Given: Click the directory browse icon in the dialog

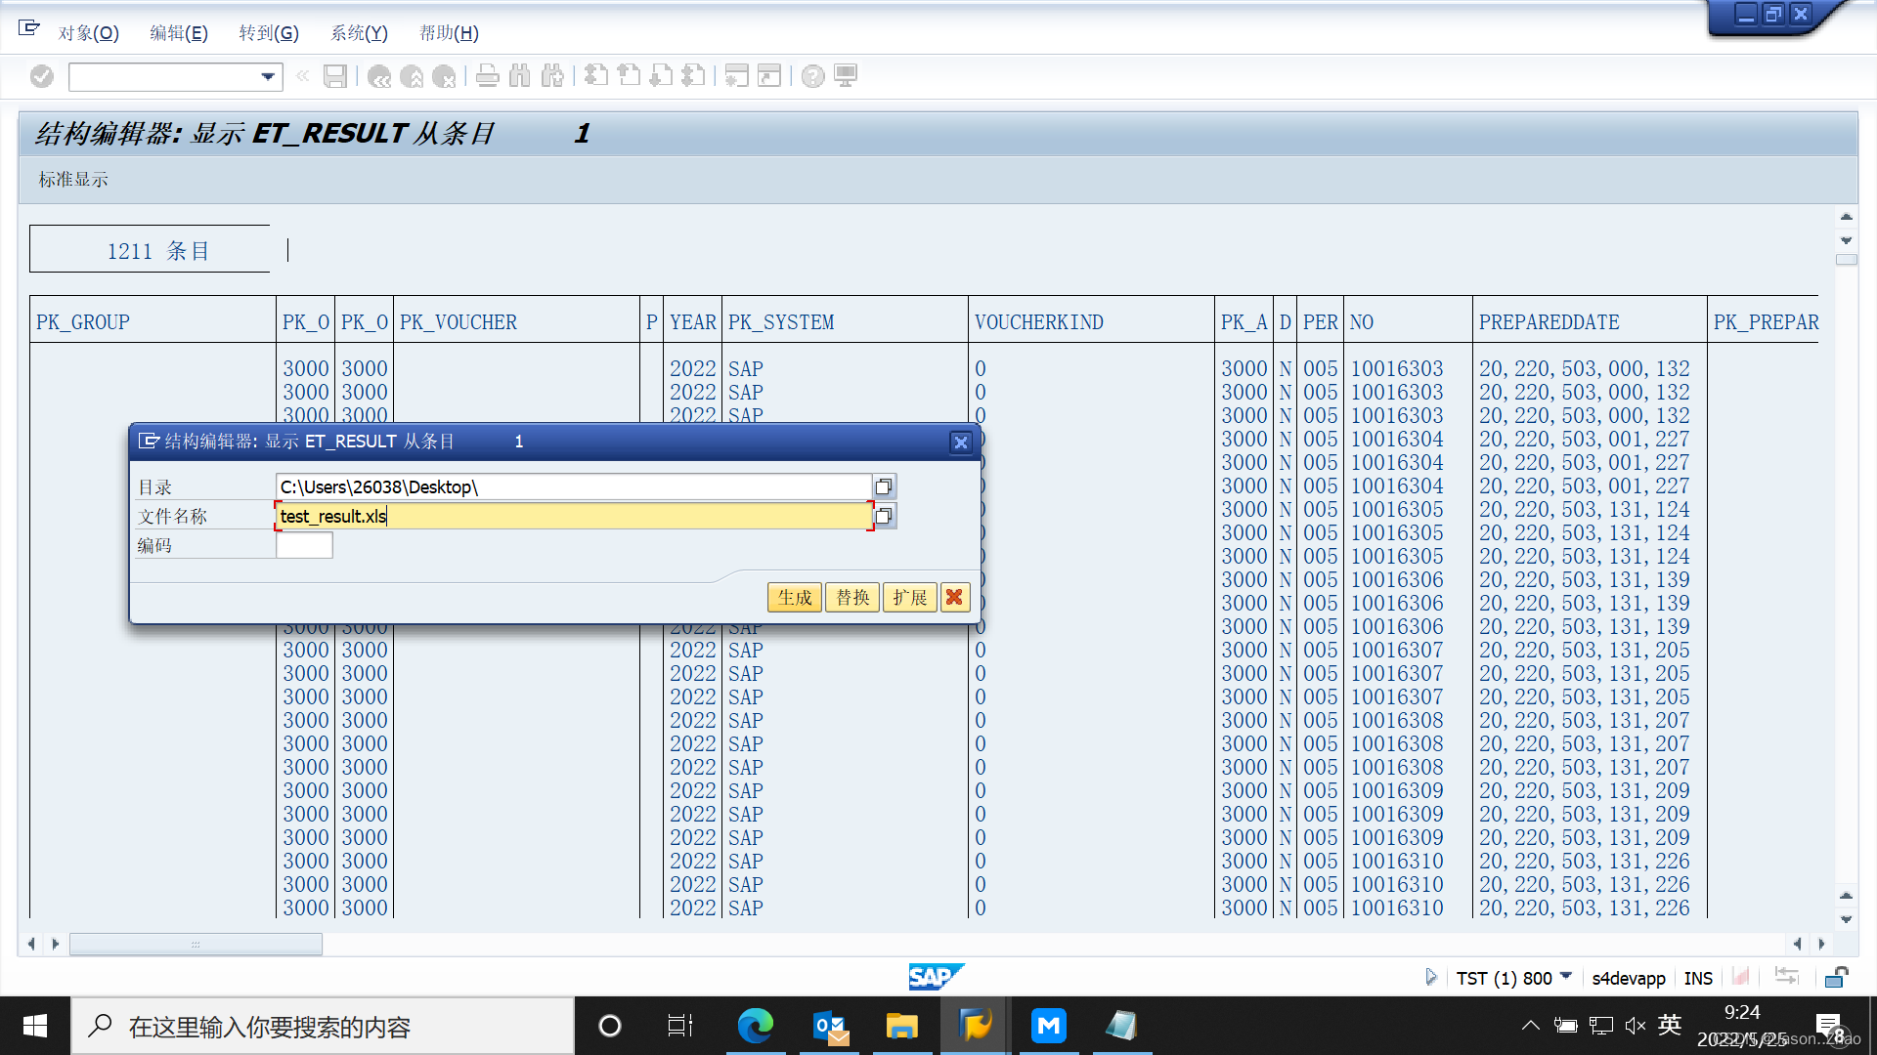Looking at the screenshot, I should (x=884, y=485).
